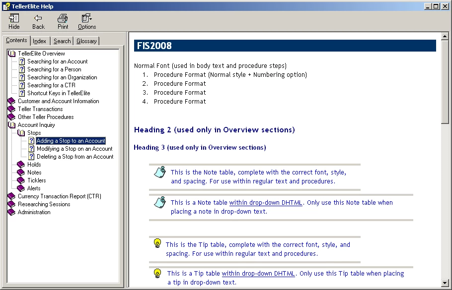Image resolution: width=452 pixels, height=290 pixels.
Task: Select the Researching Sessions entry
Action: (x=44, y=204)
